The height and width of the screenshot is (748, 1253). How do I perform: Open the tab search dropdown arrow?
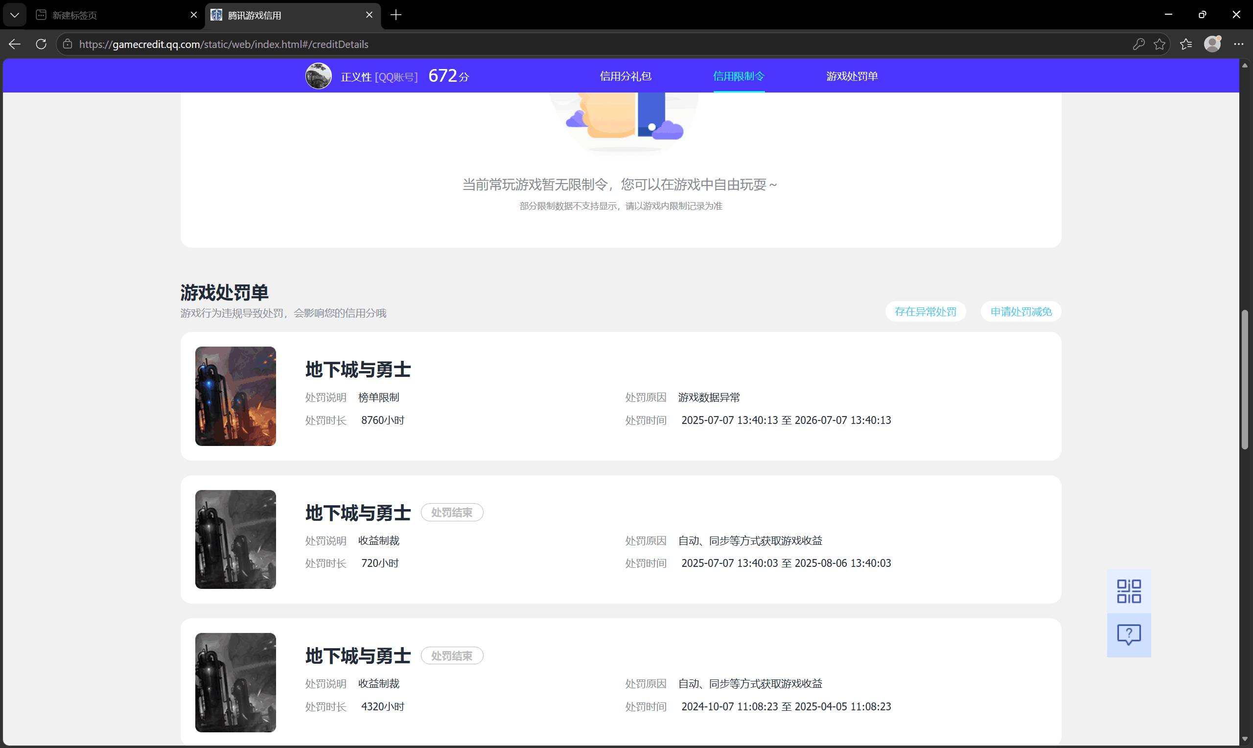(x=15, y=15)
